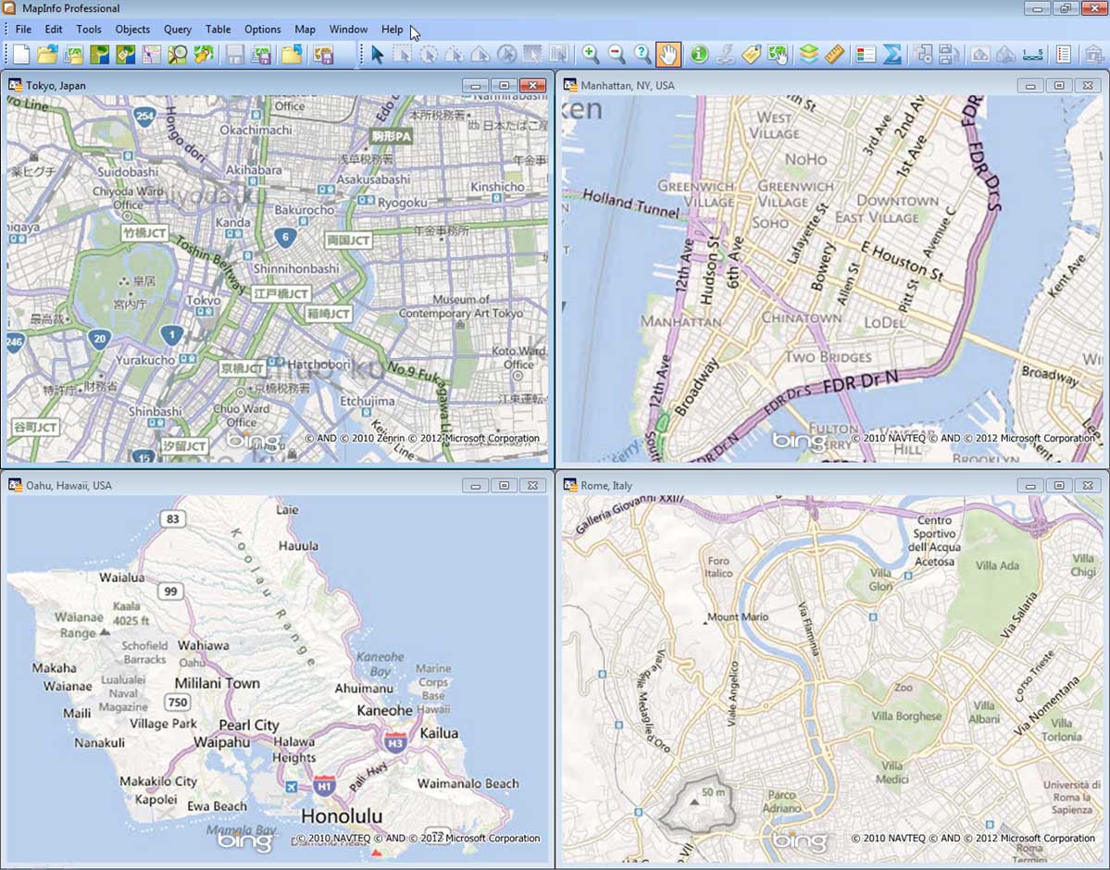This screenshot has height=870, width=1110.
Task: Open the Edit menu
Action: click(54, 29)
